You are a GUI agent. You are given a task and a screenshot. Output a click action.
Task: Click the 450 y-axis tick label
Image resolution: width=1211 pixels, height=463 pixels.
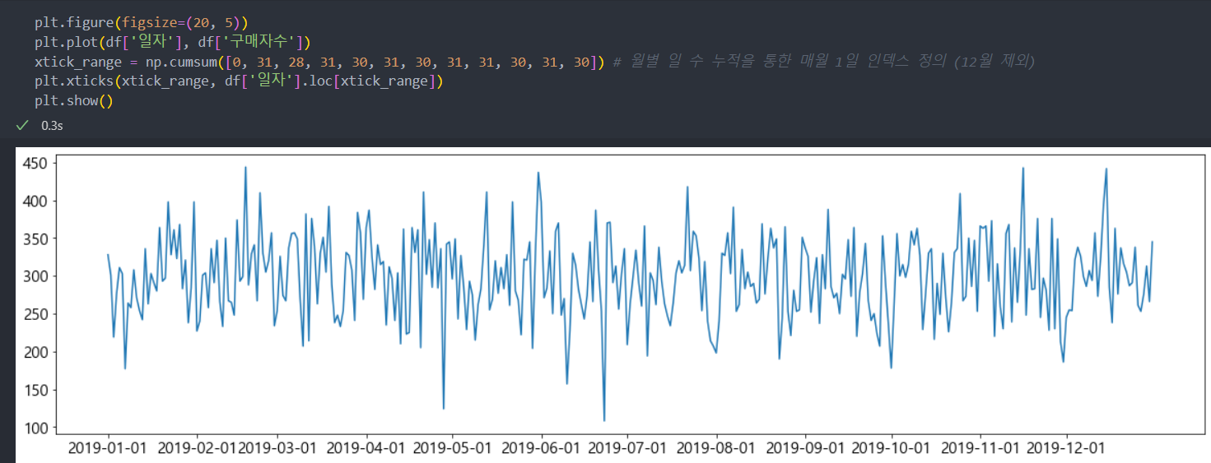pos(35,164)
